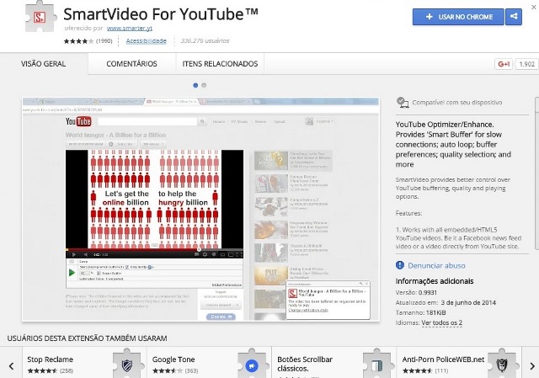Select the first screenshot carousel dot
This screenshot has height=378, width=539.
195,85
